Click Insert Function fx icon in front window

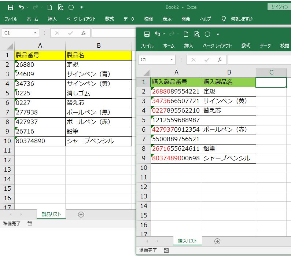(x=220, y=59)
